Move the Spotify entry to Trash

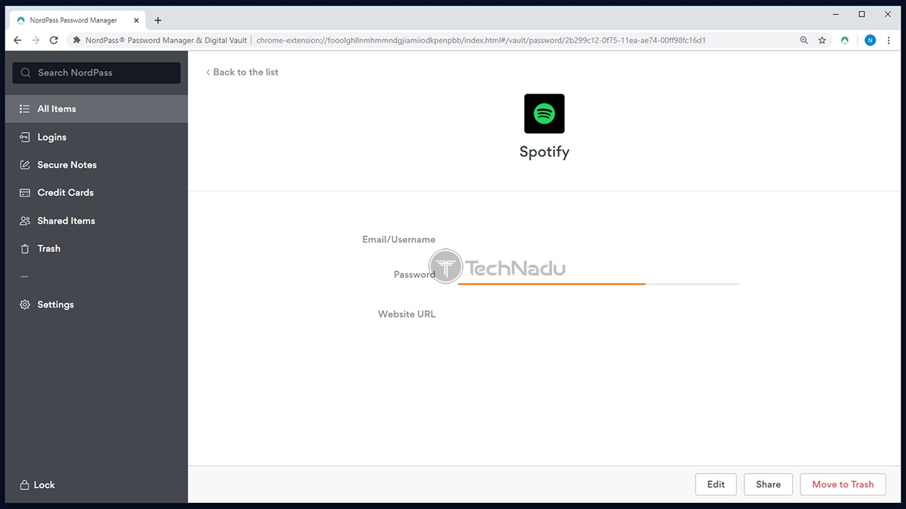tap(843, 484)
